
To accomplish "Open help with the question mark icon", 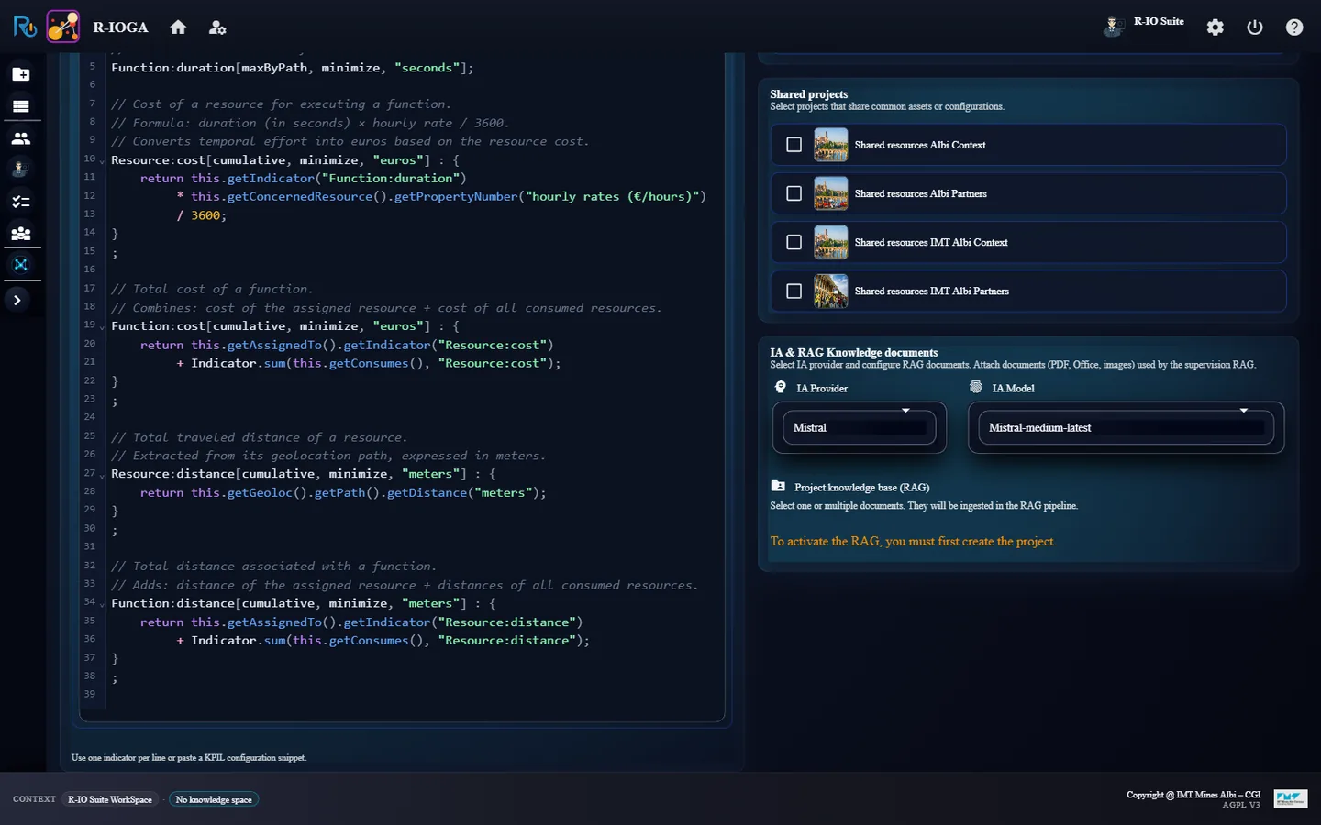I will [x=1294, y=27].
